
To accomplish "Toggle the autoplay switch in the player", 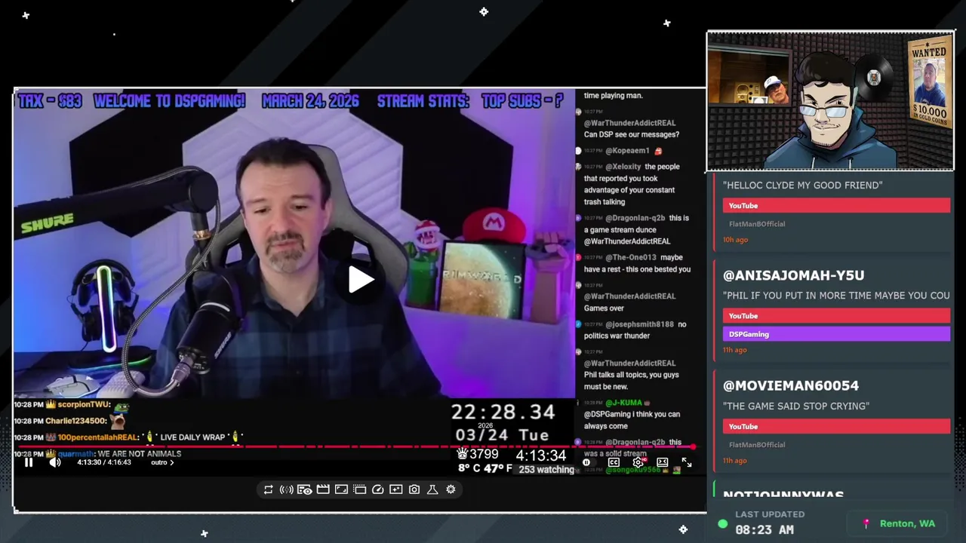I will pyautogui.click(x=588, y=462).
